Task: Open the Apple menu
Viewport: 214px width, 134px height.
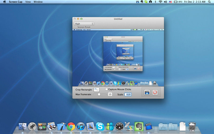Action: click(x=5, y=2)
